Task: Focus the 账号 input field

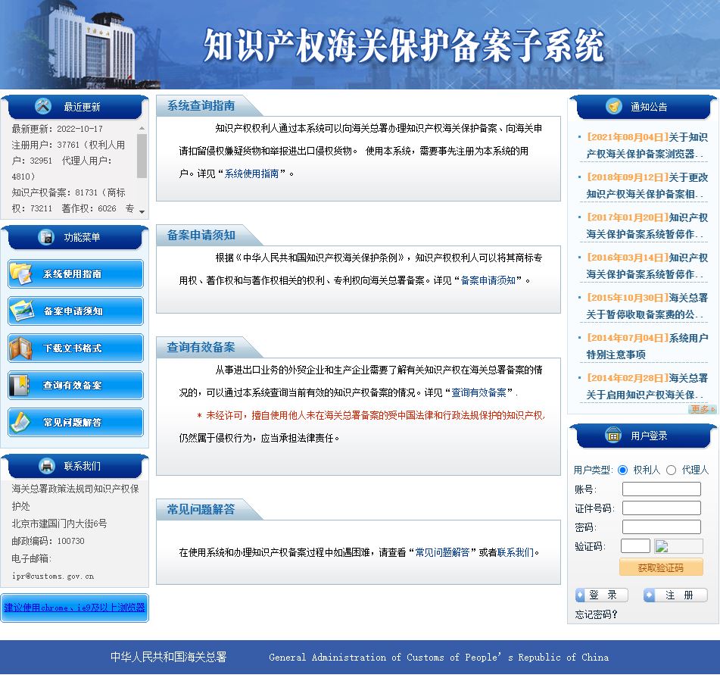Action: click(661, 489)
